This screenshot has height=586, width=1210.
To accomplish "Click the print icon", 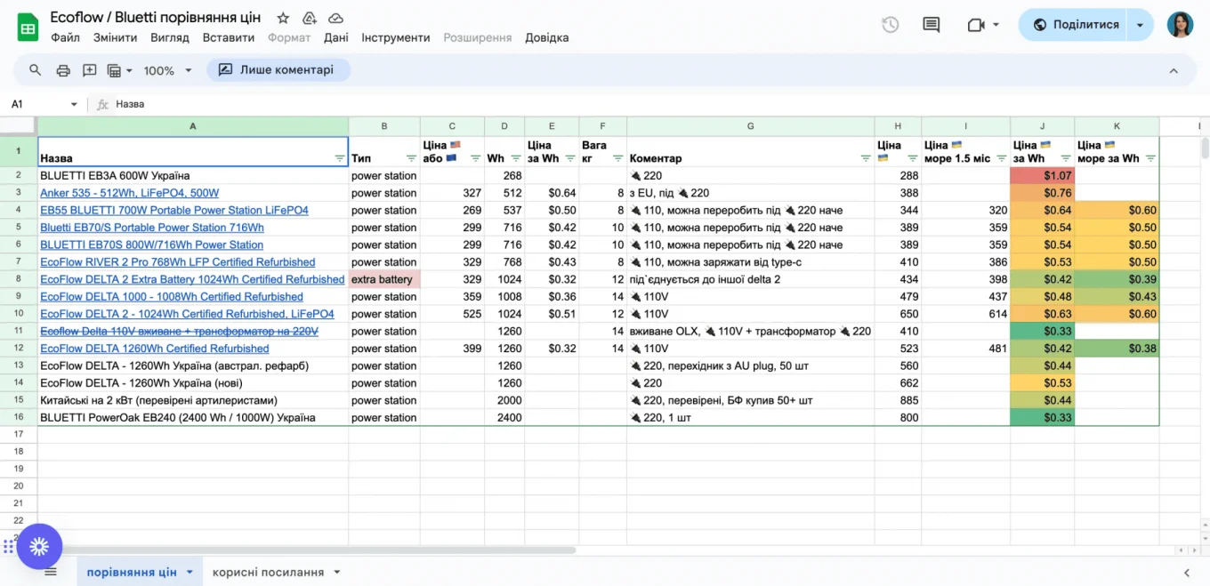I will click(63, 70).
